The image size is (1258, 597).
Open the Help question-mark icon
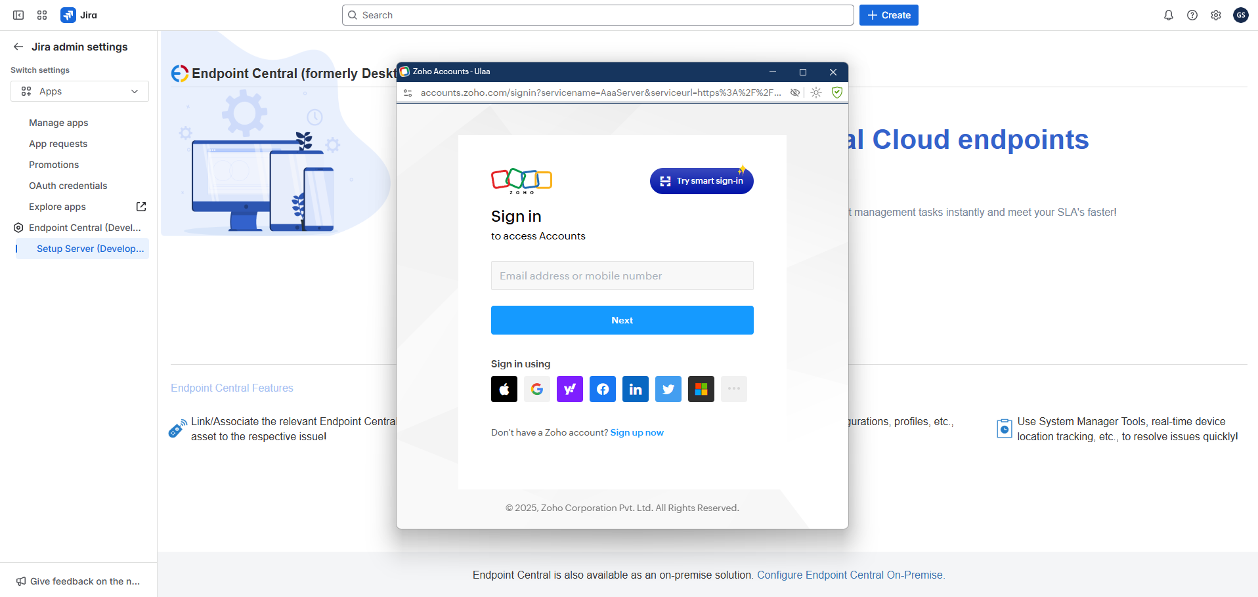pos(1192,15)
